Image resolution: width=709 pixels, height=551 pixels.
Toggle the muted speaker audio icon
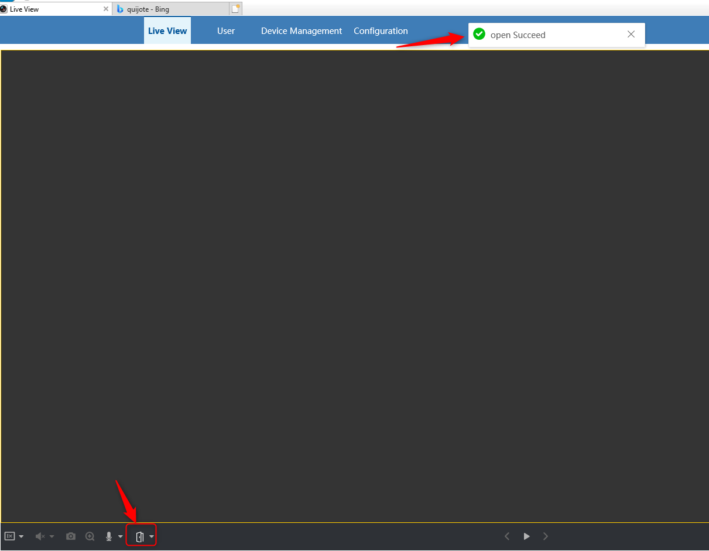coord(40,536)
